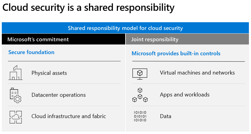This screenshot has height=134, width=251.
Task: Click the Physical assets building icon
Action: [x=15, y=73]
